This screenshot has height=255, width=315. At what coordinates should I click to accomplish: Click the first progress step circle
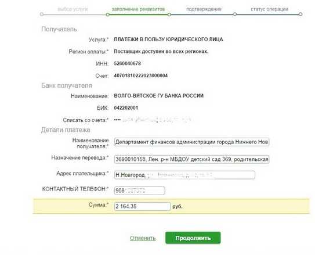42,15
